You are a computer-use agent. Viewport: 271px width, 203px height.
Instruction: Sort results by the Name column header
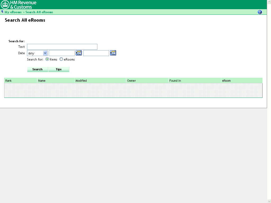click(x=42, y=81)
